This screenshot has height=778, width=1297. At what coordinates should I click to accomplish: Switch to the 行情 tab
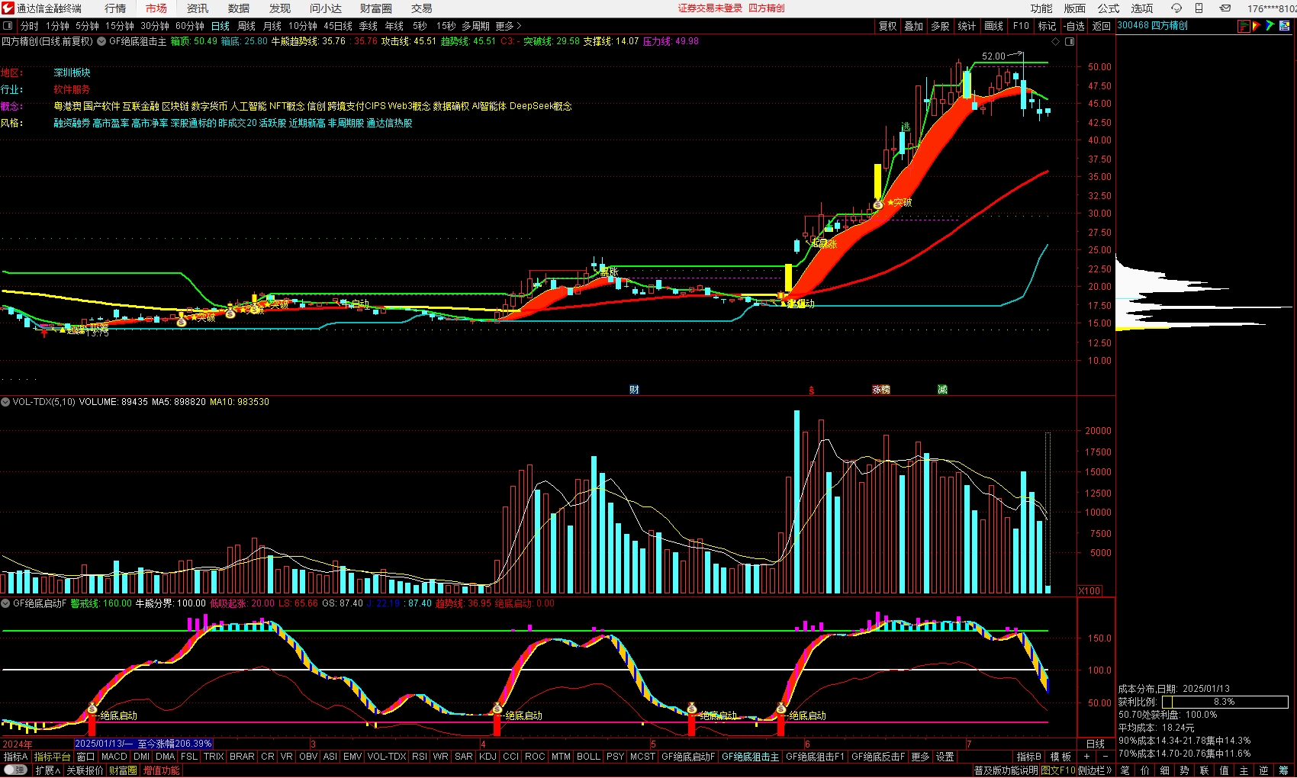point(115,8)
